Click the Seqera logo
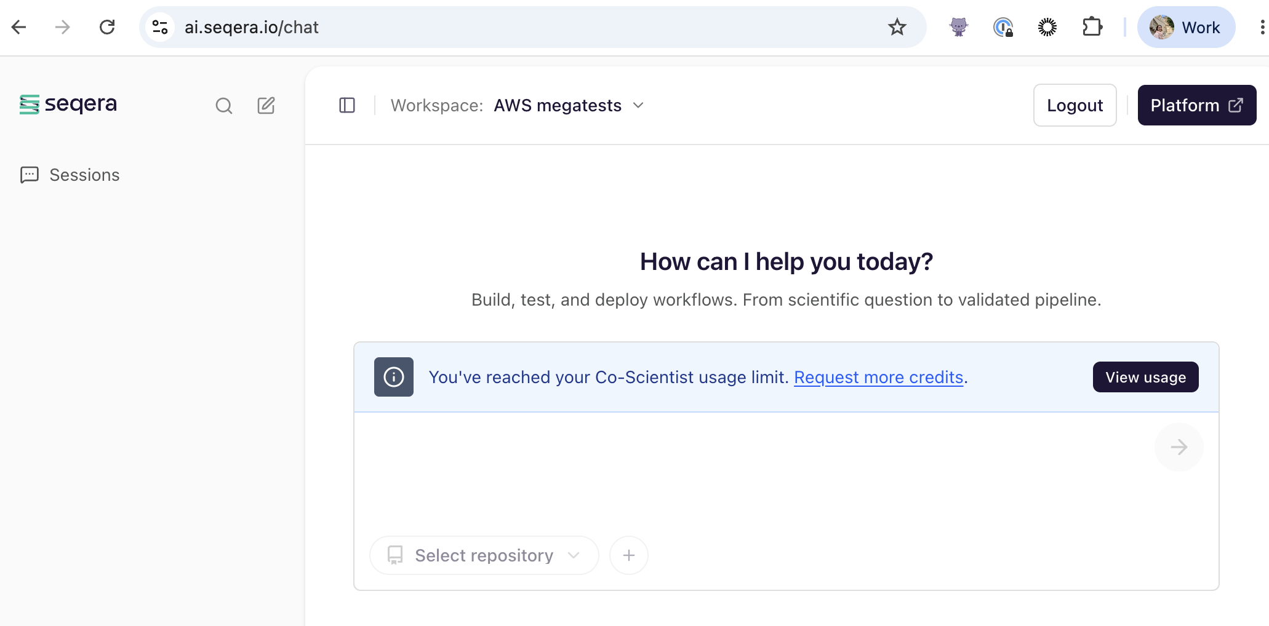This screenshot has height=626, width=1269. point(68,105)
